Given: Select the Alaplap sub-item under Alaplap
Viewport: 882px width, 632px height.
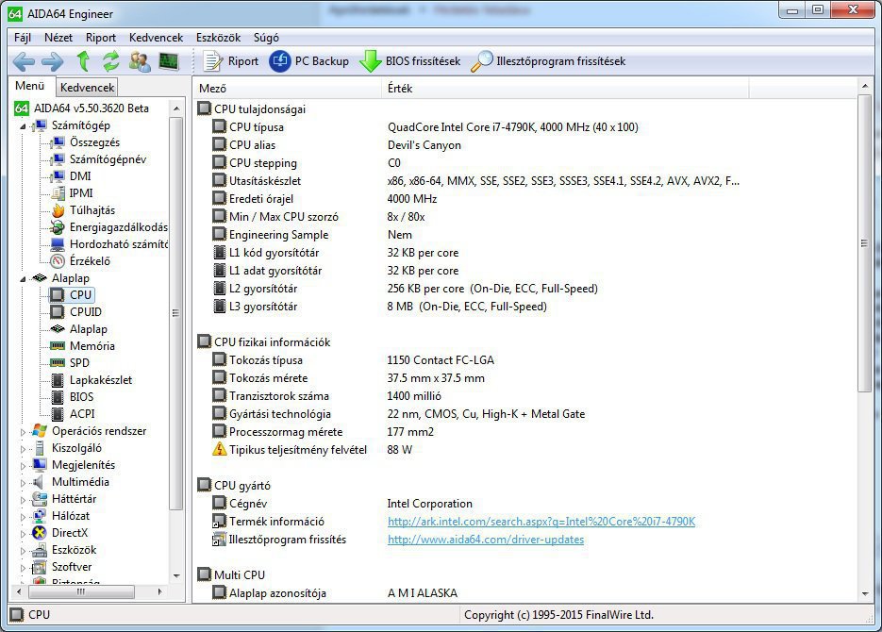Looking at the screenshot, I should click(89, 329).
